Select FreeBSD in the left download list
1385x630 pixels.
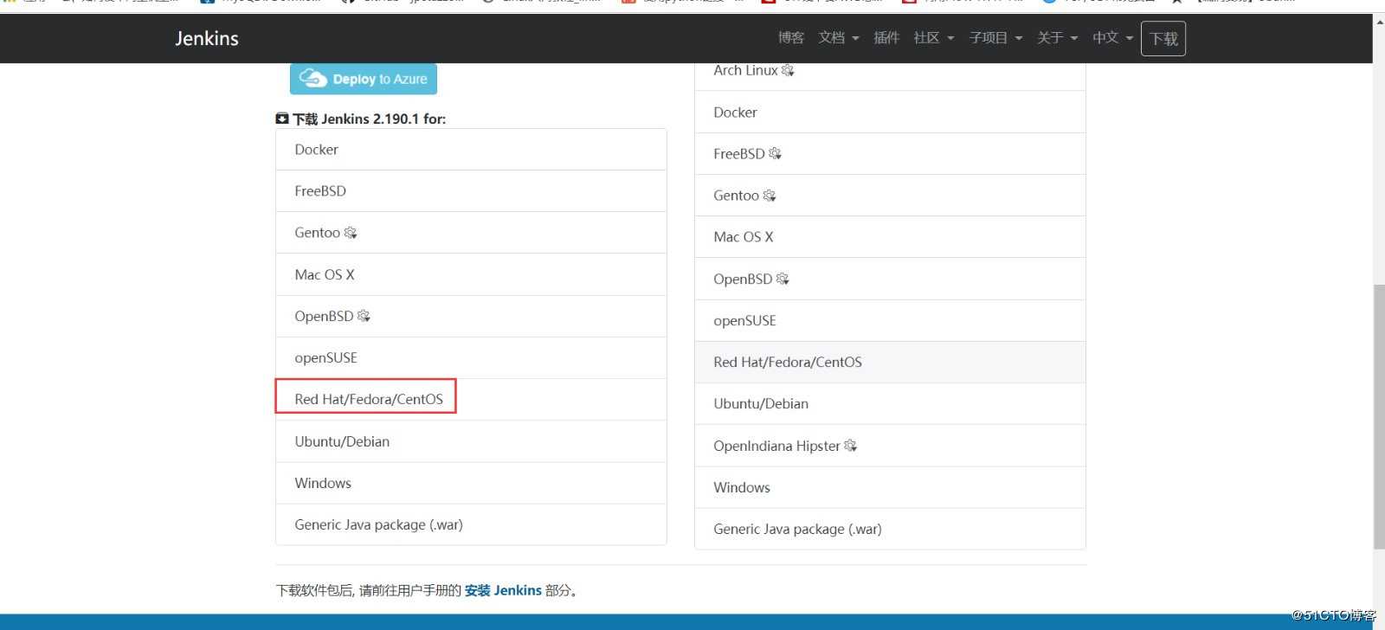pos(471,191)
